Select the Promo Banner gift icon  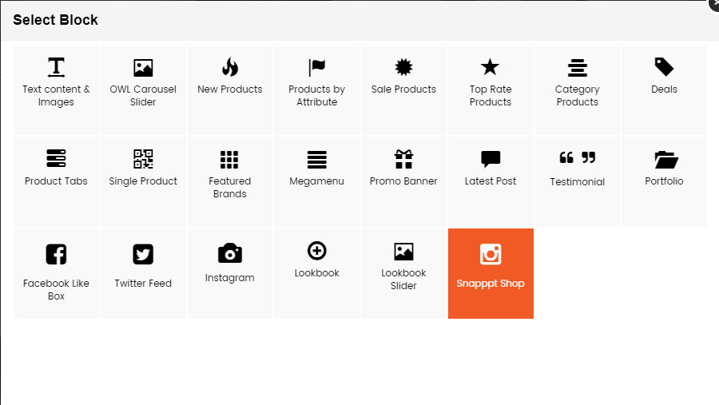(403, 159)
